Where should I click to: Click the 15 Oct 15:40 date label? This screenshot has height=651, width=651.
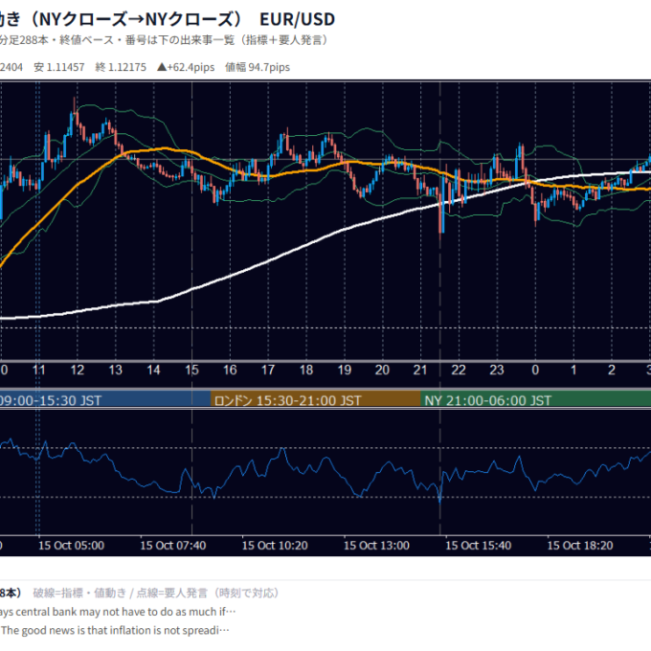(479, 545)
